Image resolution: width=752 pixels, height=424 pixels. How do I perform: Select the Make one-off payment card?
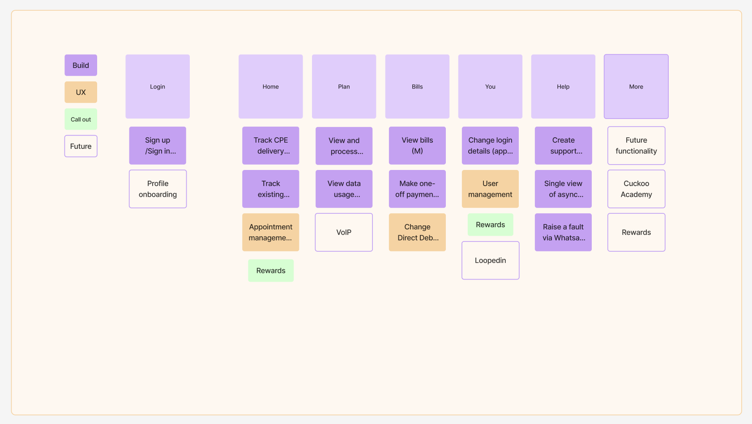coord(417,189)
